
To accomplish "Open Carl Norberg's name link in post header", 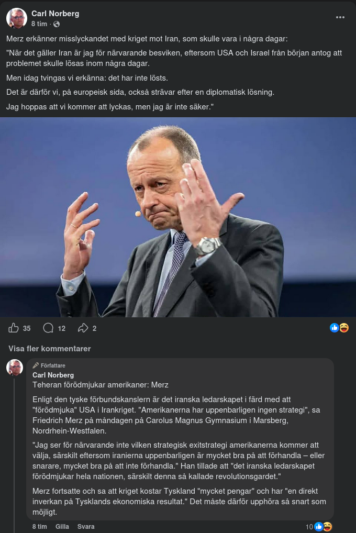I will pos(55,14).
